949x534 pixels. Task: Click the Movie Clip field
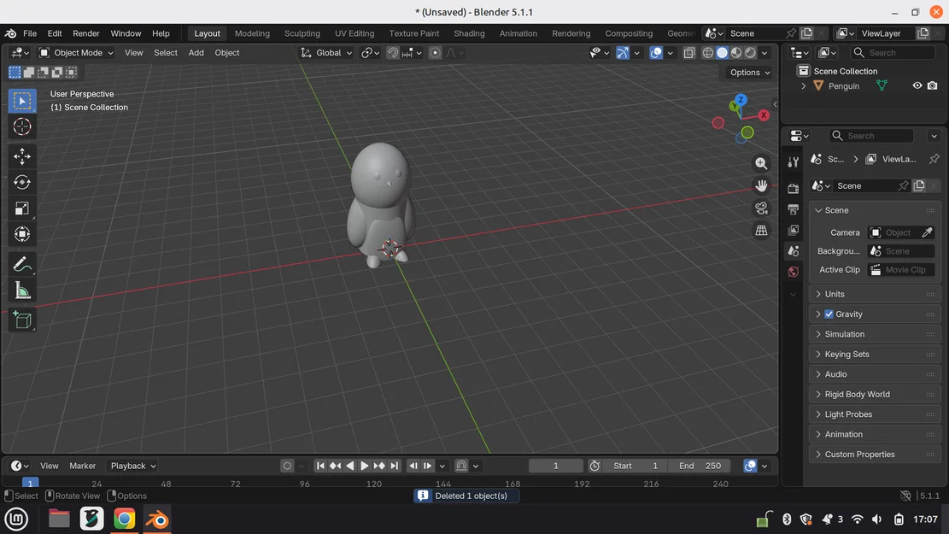(901, 270)
